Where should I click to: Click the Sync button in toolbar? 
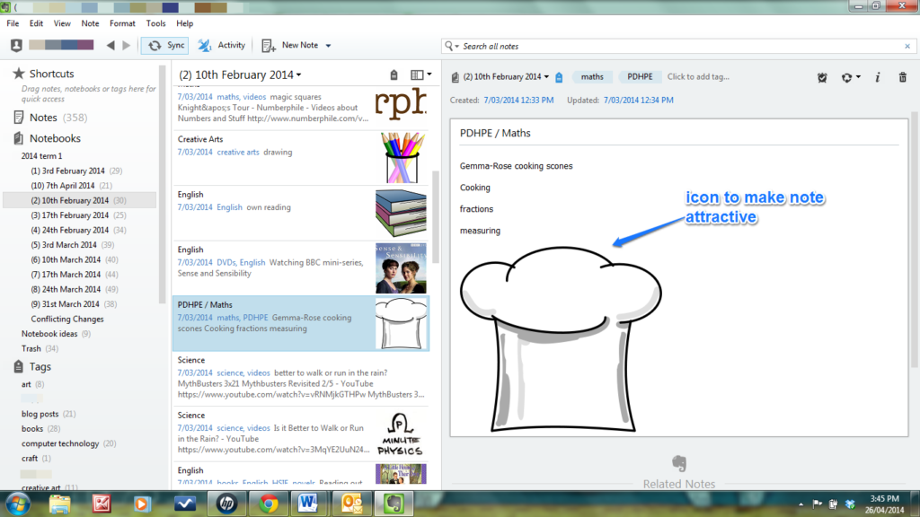[166, 46]
